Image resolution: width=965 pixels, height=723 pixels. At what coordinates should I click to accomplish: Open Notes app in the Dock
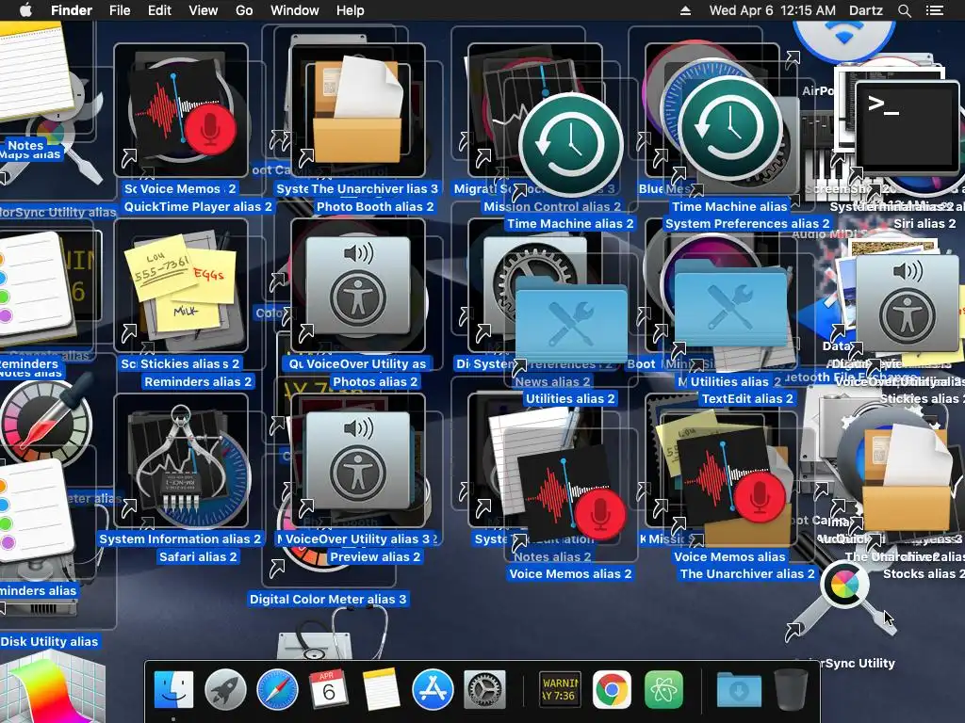[x=381, y=690]
